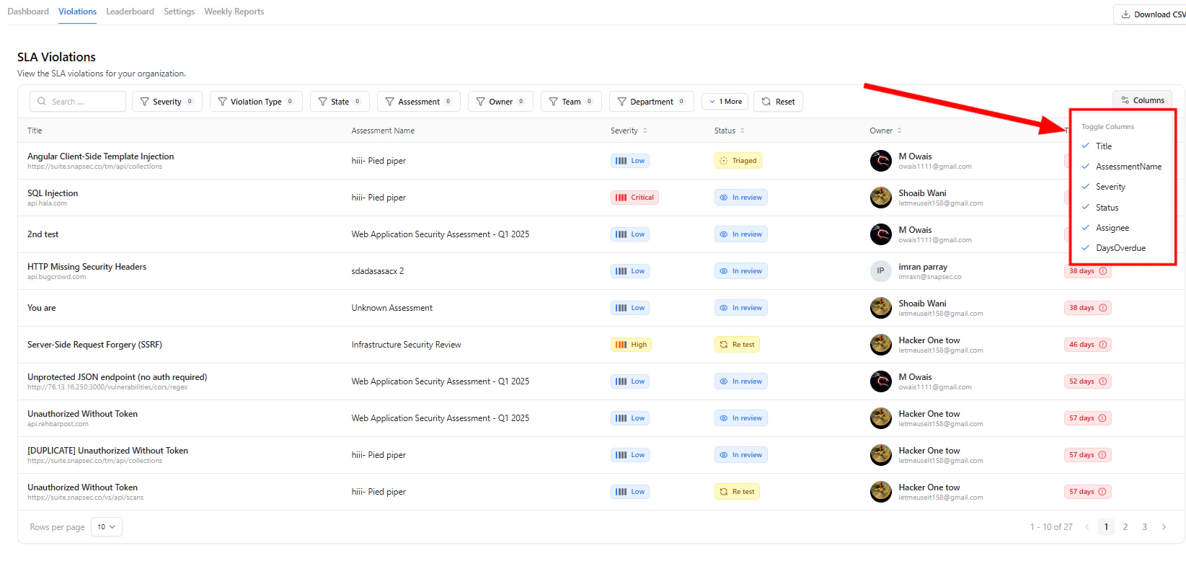Open the Leaderboard tab

coord(130,12)
